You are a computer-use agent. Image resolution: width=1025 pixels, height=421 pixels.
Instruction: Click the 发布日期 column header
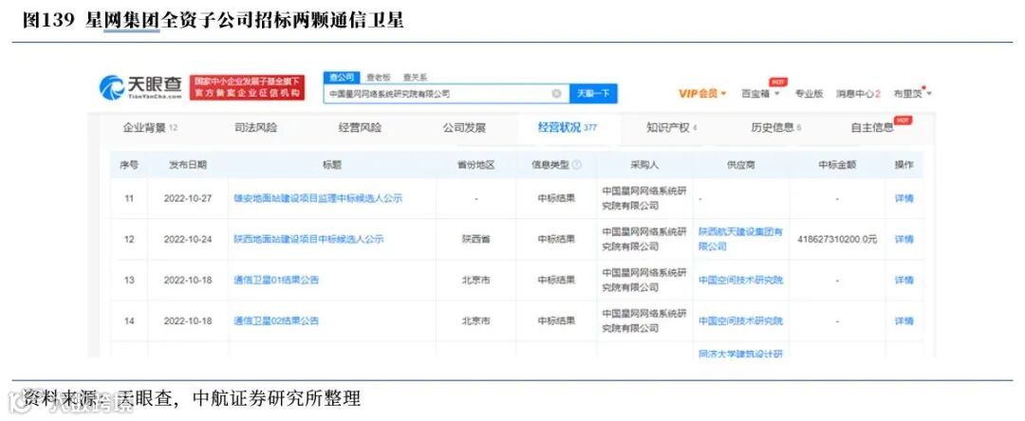(188, 165)
